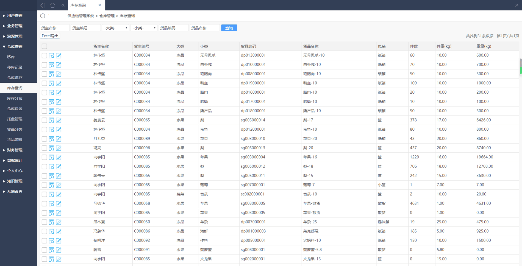Viewport: 522px width, 266px height.
Task: Go to the home page icon
Action: [x=52, y=5]
